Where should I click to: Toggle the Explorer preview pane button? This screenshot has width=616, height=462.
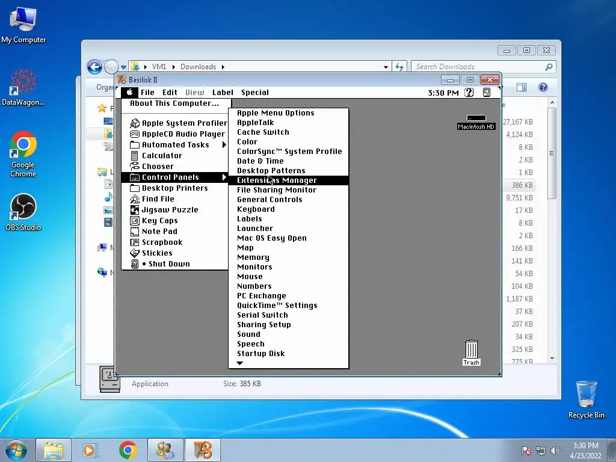pos(522,87)
